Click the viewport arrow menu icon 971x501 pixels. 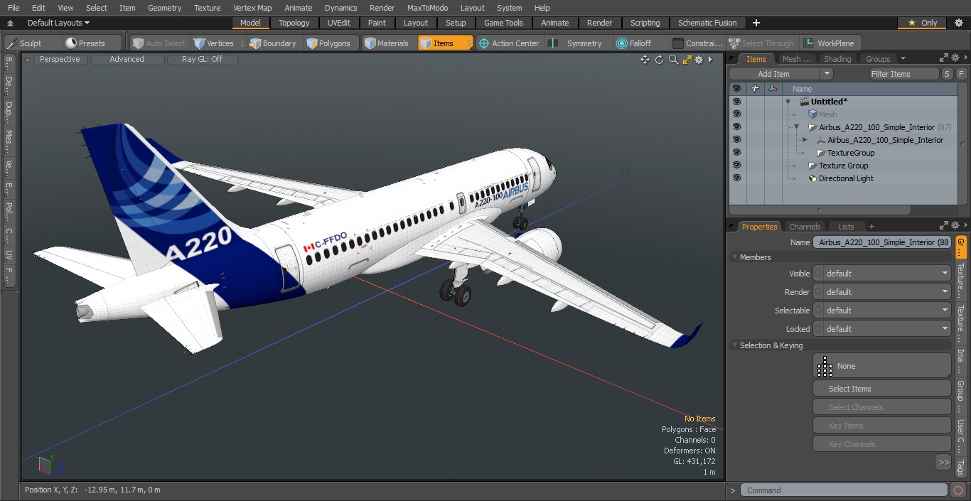click(710, 60)
